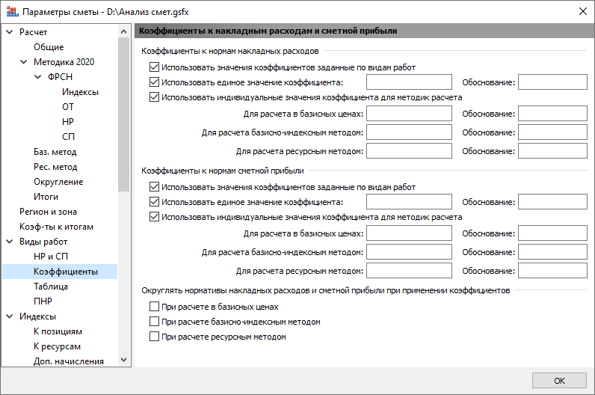This screenshot has height=395, width=595.
Task: Select ОТ tree item
Action: coord(68,107)
